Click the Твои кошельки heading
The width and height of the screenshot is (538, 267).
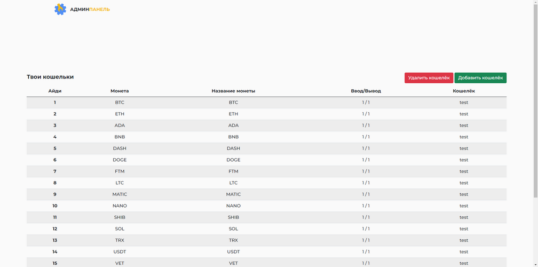tap(50, 77)
